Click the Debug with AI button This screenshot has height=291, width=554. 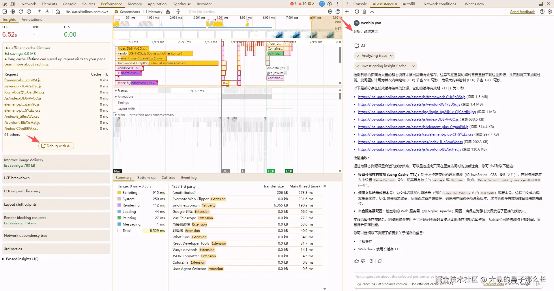coord(56,146)
